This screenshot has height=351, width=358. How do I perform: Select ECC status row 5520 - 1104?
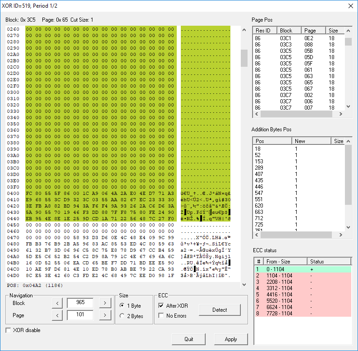pos(303,301)
